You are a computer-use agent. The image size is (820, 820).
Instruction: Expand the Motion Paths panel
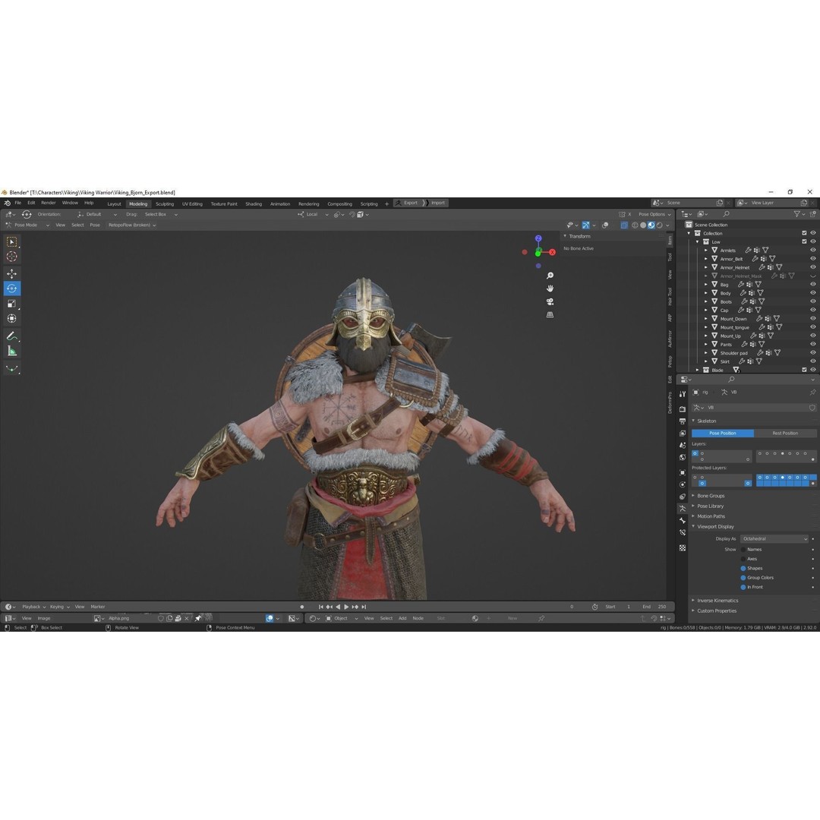711,516
